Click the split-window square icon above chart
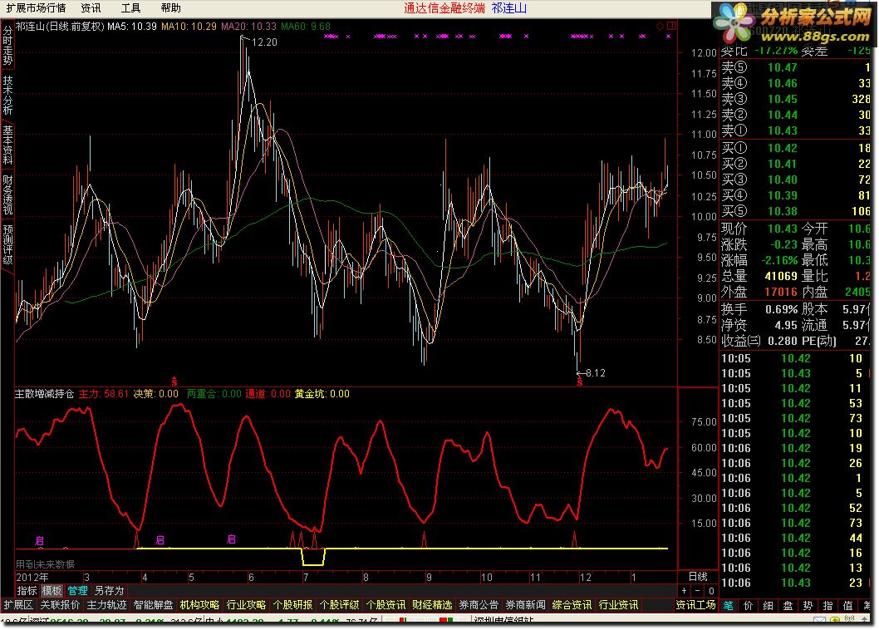This screenshot has width=879, height=630. 671,26
